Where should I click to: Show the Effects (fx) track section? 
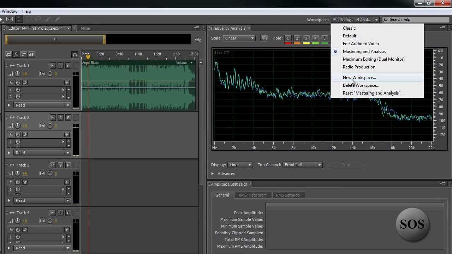pyautogui.click(x=16, y=54)
